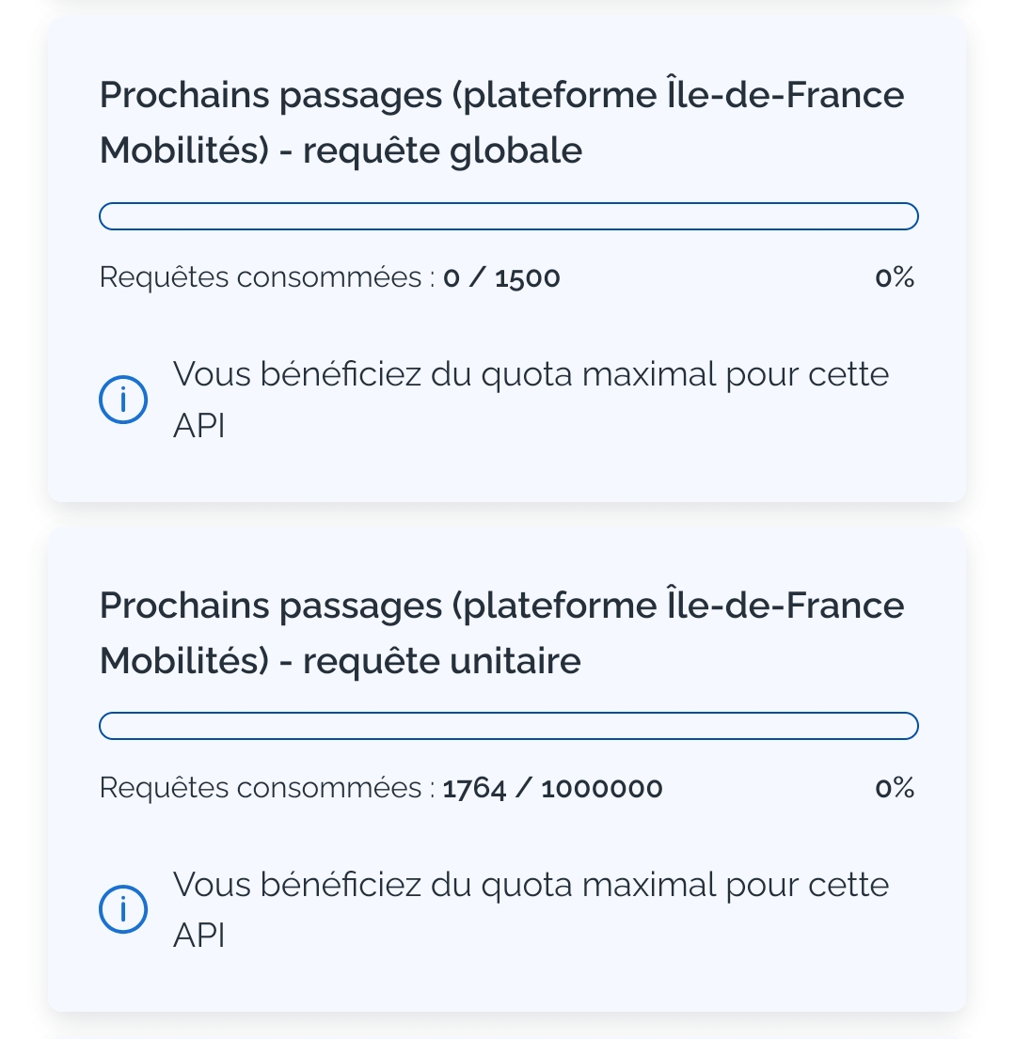This screenshot has height=1039, width=1015.
Task: Click 'Prochains passages' in requête globale heading
Action: (x=270, y=96)
